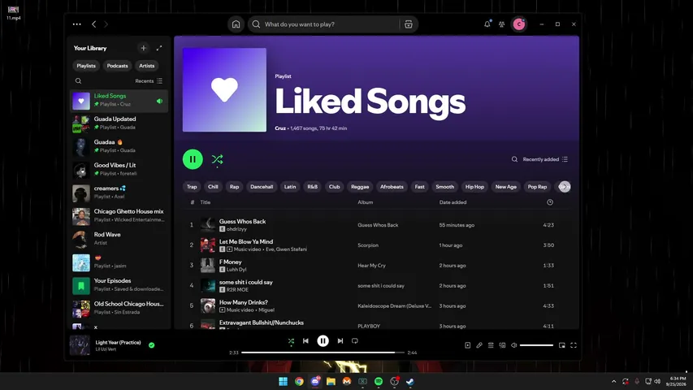The height and width of the screenshot is (390, 693).
Task: Filter by R&B genre chip
Action: 313,187
